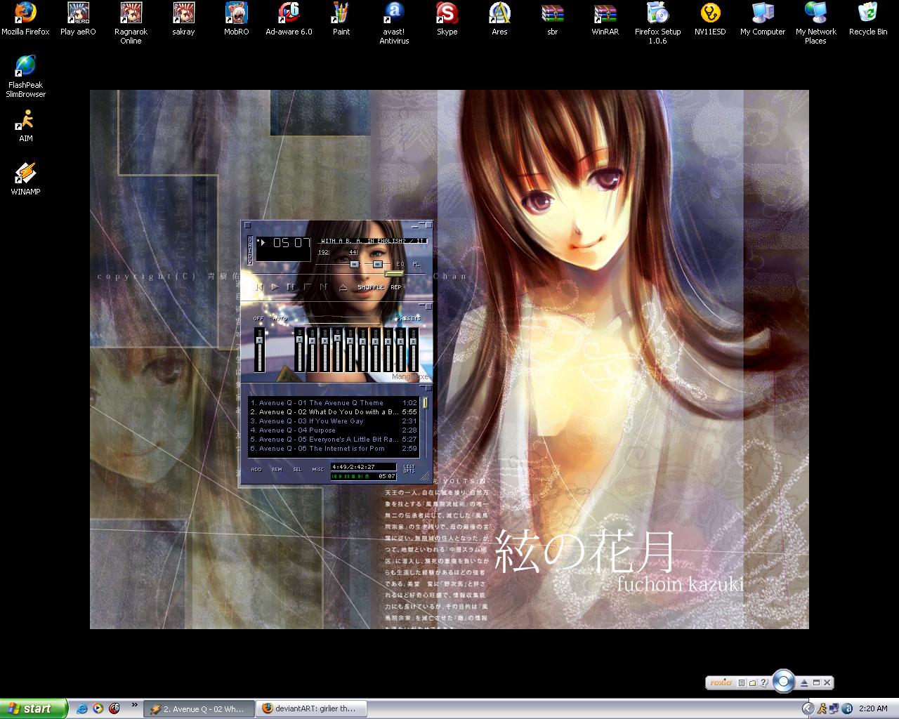Expand hidden system tray icons arrow
This screenshot has height=719, width=899.
[x=808, y=709]
